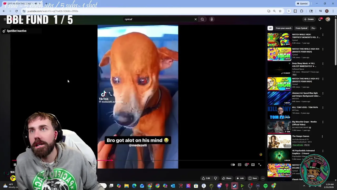Image resolution: width=337 pixels, height=190 pixels.
Task: Open the YouTube hamburger guide menu
Action: click(x=5, y=19)
